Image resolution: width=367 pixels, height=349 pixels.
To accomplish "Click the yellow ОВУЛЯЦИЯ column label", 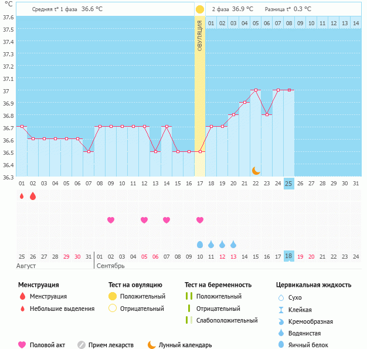I will [200, 35].
